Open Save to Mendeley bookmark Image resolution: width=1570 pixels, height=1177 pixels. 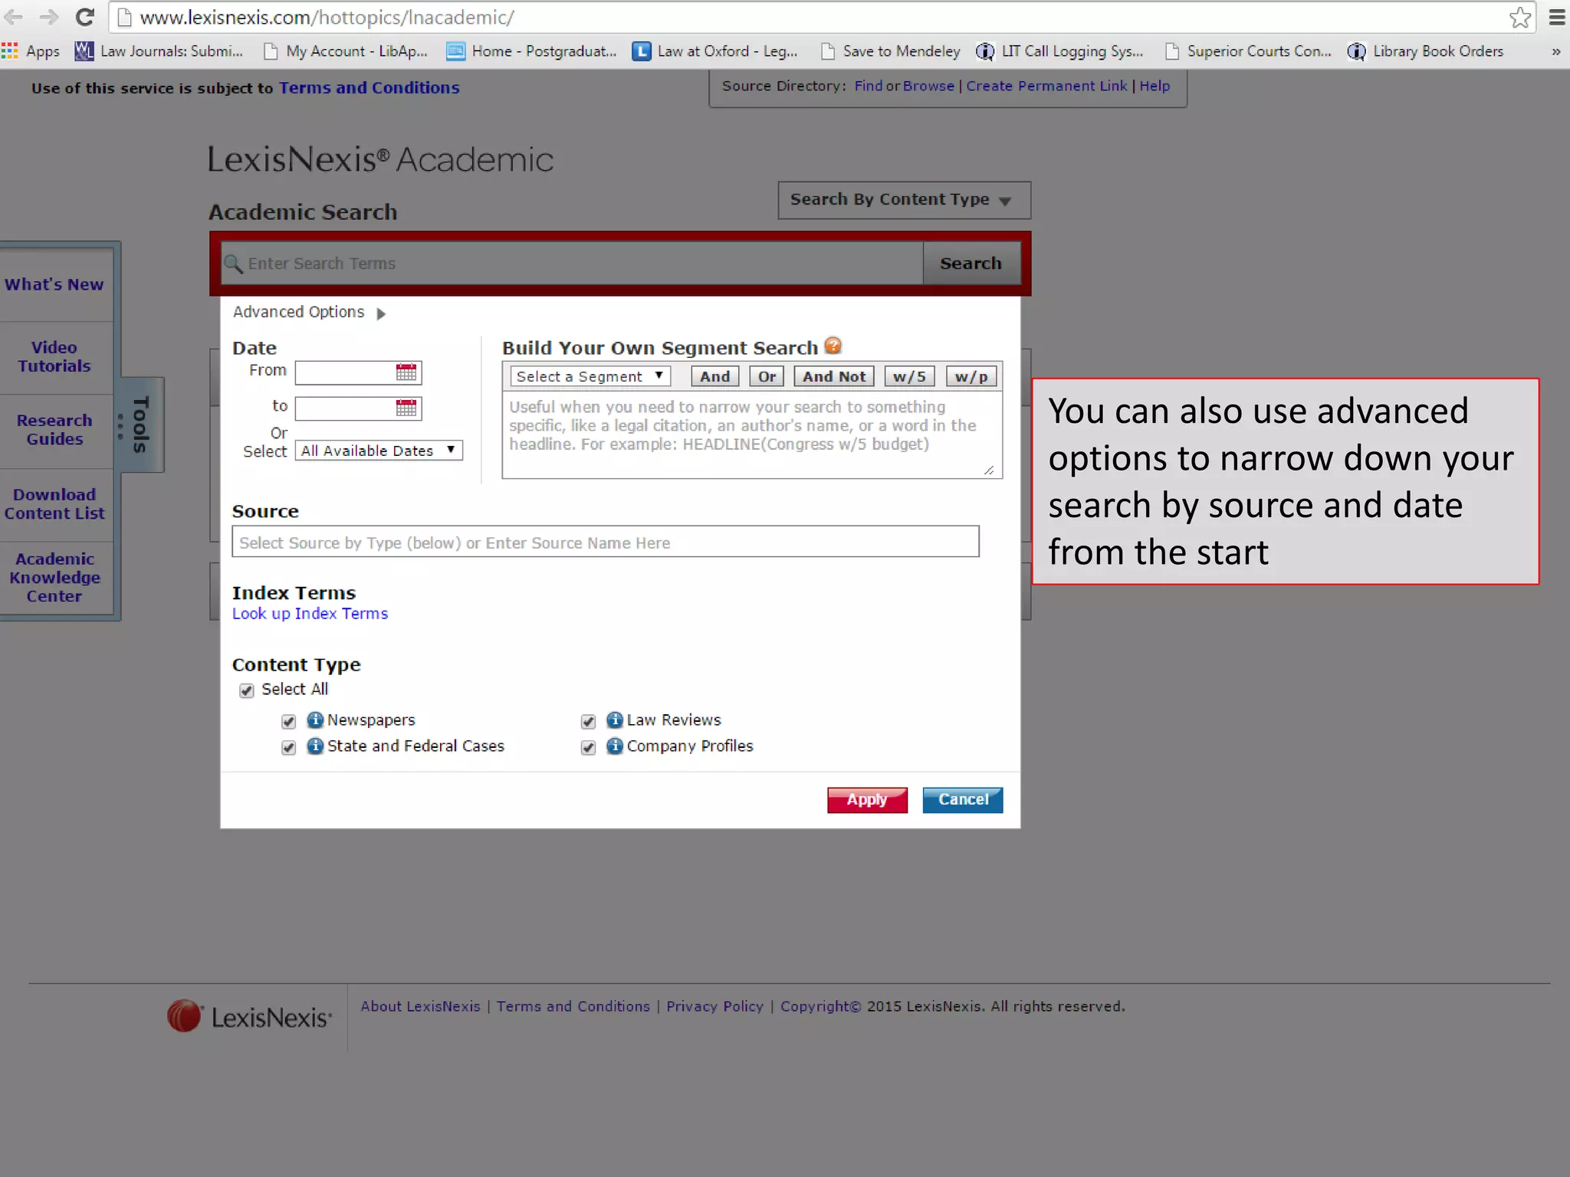click(x=890, y=51)
